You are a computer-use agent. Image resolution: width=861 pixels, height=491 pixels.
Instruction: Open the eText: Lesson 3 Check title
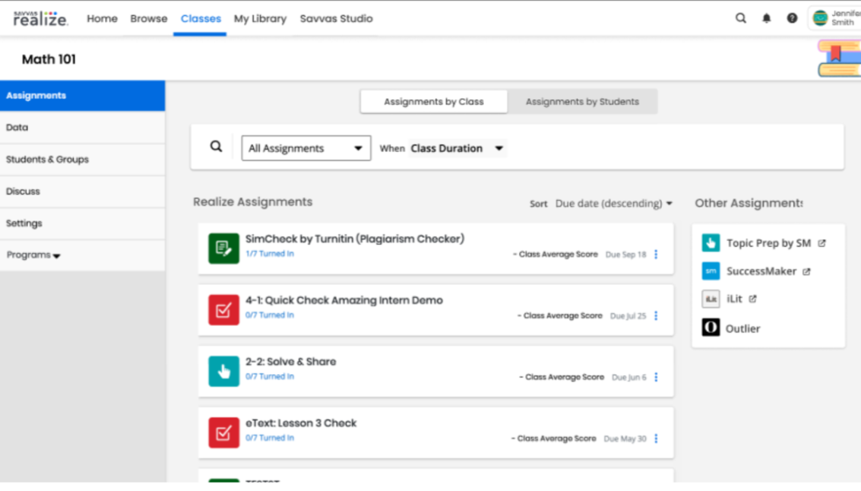(301, 423)
